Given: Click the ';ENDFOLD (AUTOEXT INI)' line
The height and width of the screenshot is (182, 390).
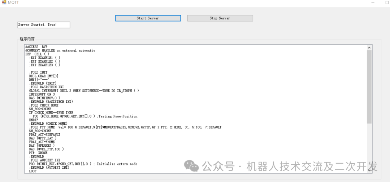Looking at the screenshot, I should (49, 168).
